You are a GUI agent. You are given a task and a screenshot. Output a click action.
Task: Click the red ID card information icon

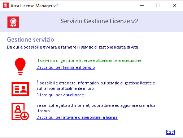tap(20, 89)
